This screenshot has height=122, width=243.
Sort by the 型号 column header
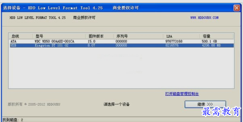pyautogui.click(x=59, y=36)
